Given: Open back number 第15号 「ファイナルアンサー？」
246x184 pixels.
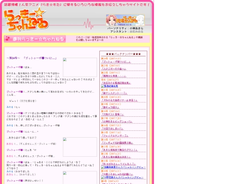Looking at the screenshot, I should click(115, 135).
